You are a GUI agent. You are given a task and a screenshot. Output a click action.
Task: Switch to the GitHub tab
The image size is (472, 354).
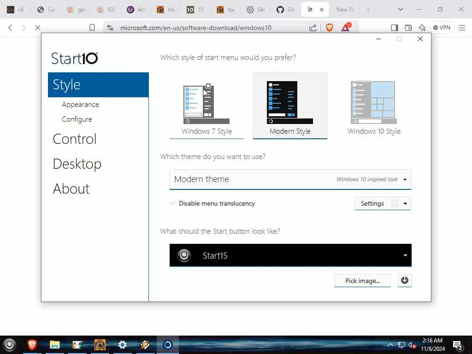285,10
